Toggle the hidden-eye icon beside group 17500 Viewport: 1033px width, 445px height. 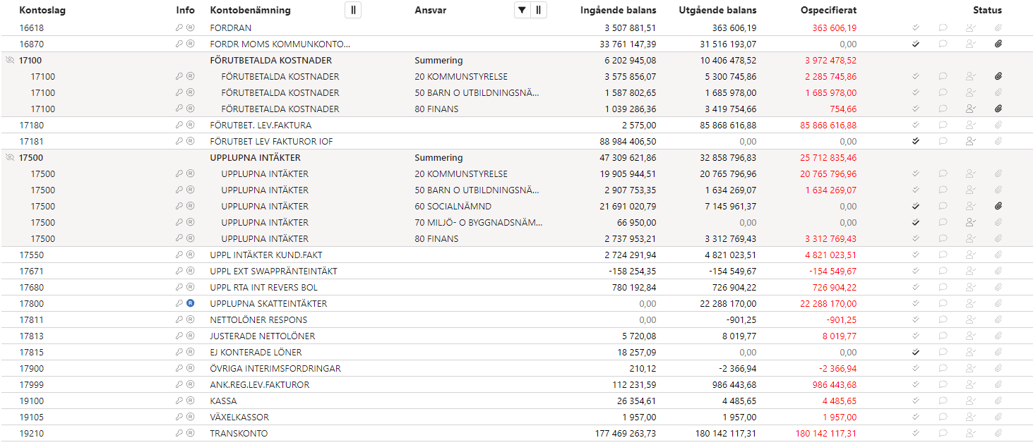[x=10, y=158]
